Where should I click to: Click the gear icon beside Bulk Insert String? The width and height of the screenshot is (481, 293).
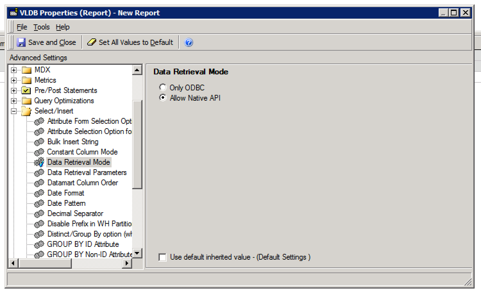39,142
